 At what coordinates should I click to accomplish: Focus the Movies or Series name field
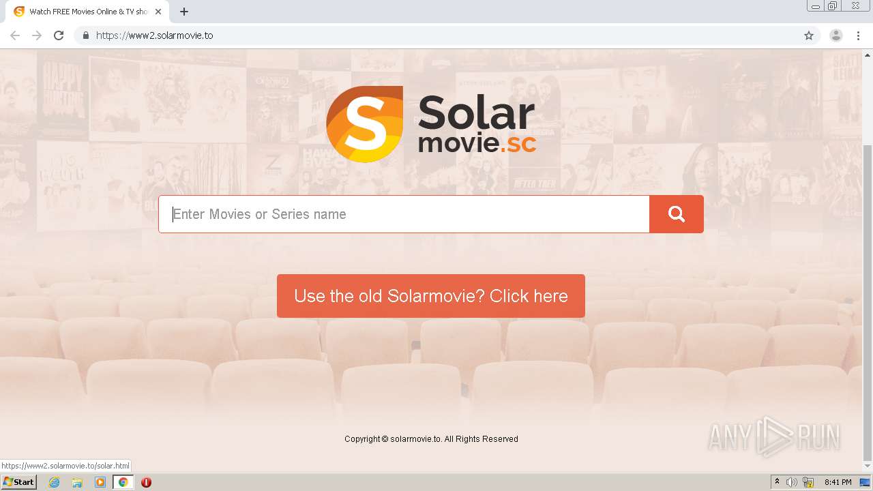point(404,214)
